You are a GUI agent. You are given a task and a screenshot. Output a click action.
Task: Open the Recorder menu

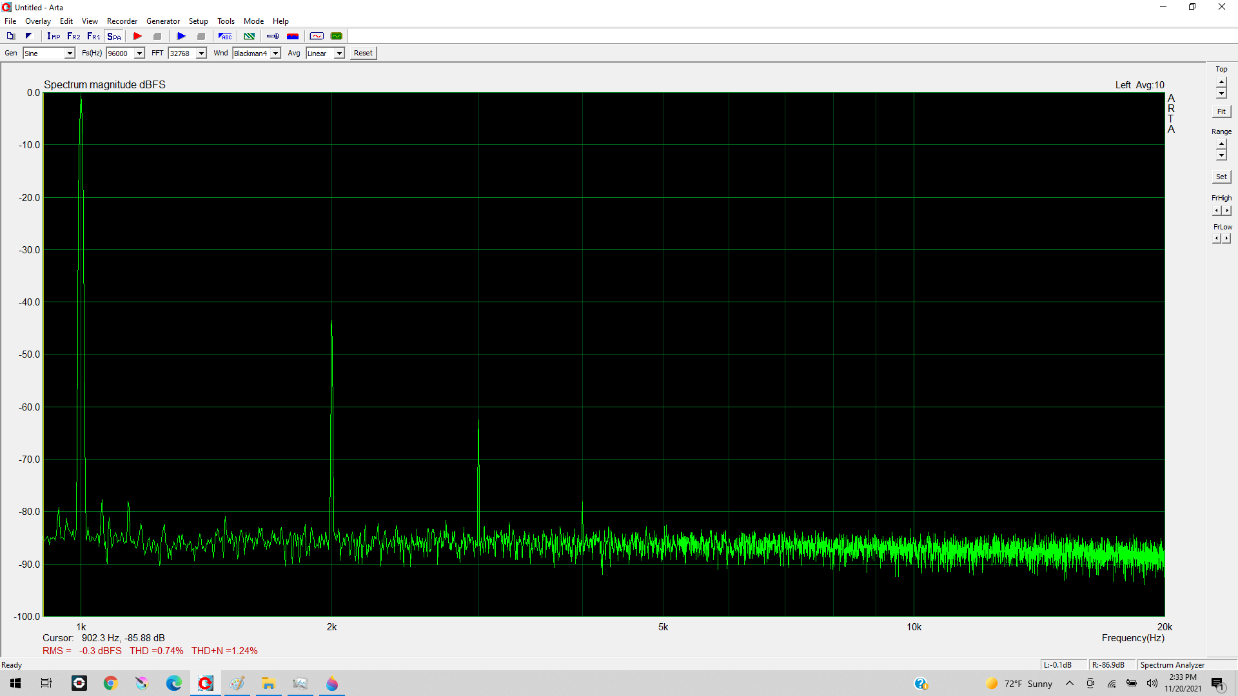click(122, 21)
